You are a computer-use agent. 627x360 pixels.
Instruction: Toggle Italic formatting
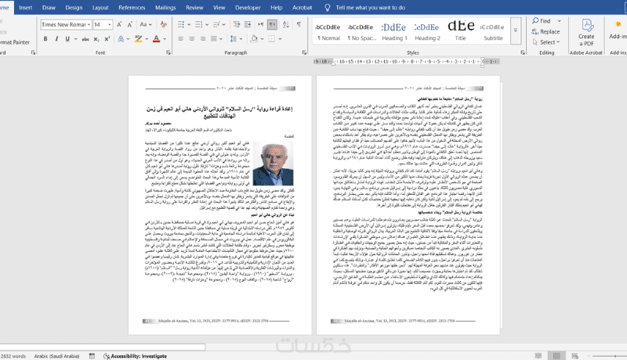[56, 38]
